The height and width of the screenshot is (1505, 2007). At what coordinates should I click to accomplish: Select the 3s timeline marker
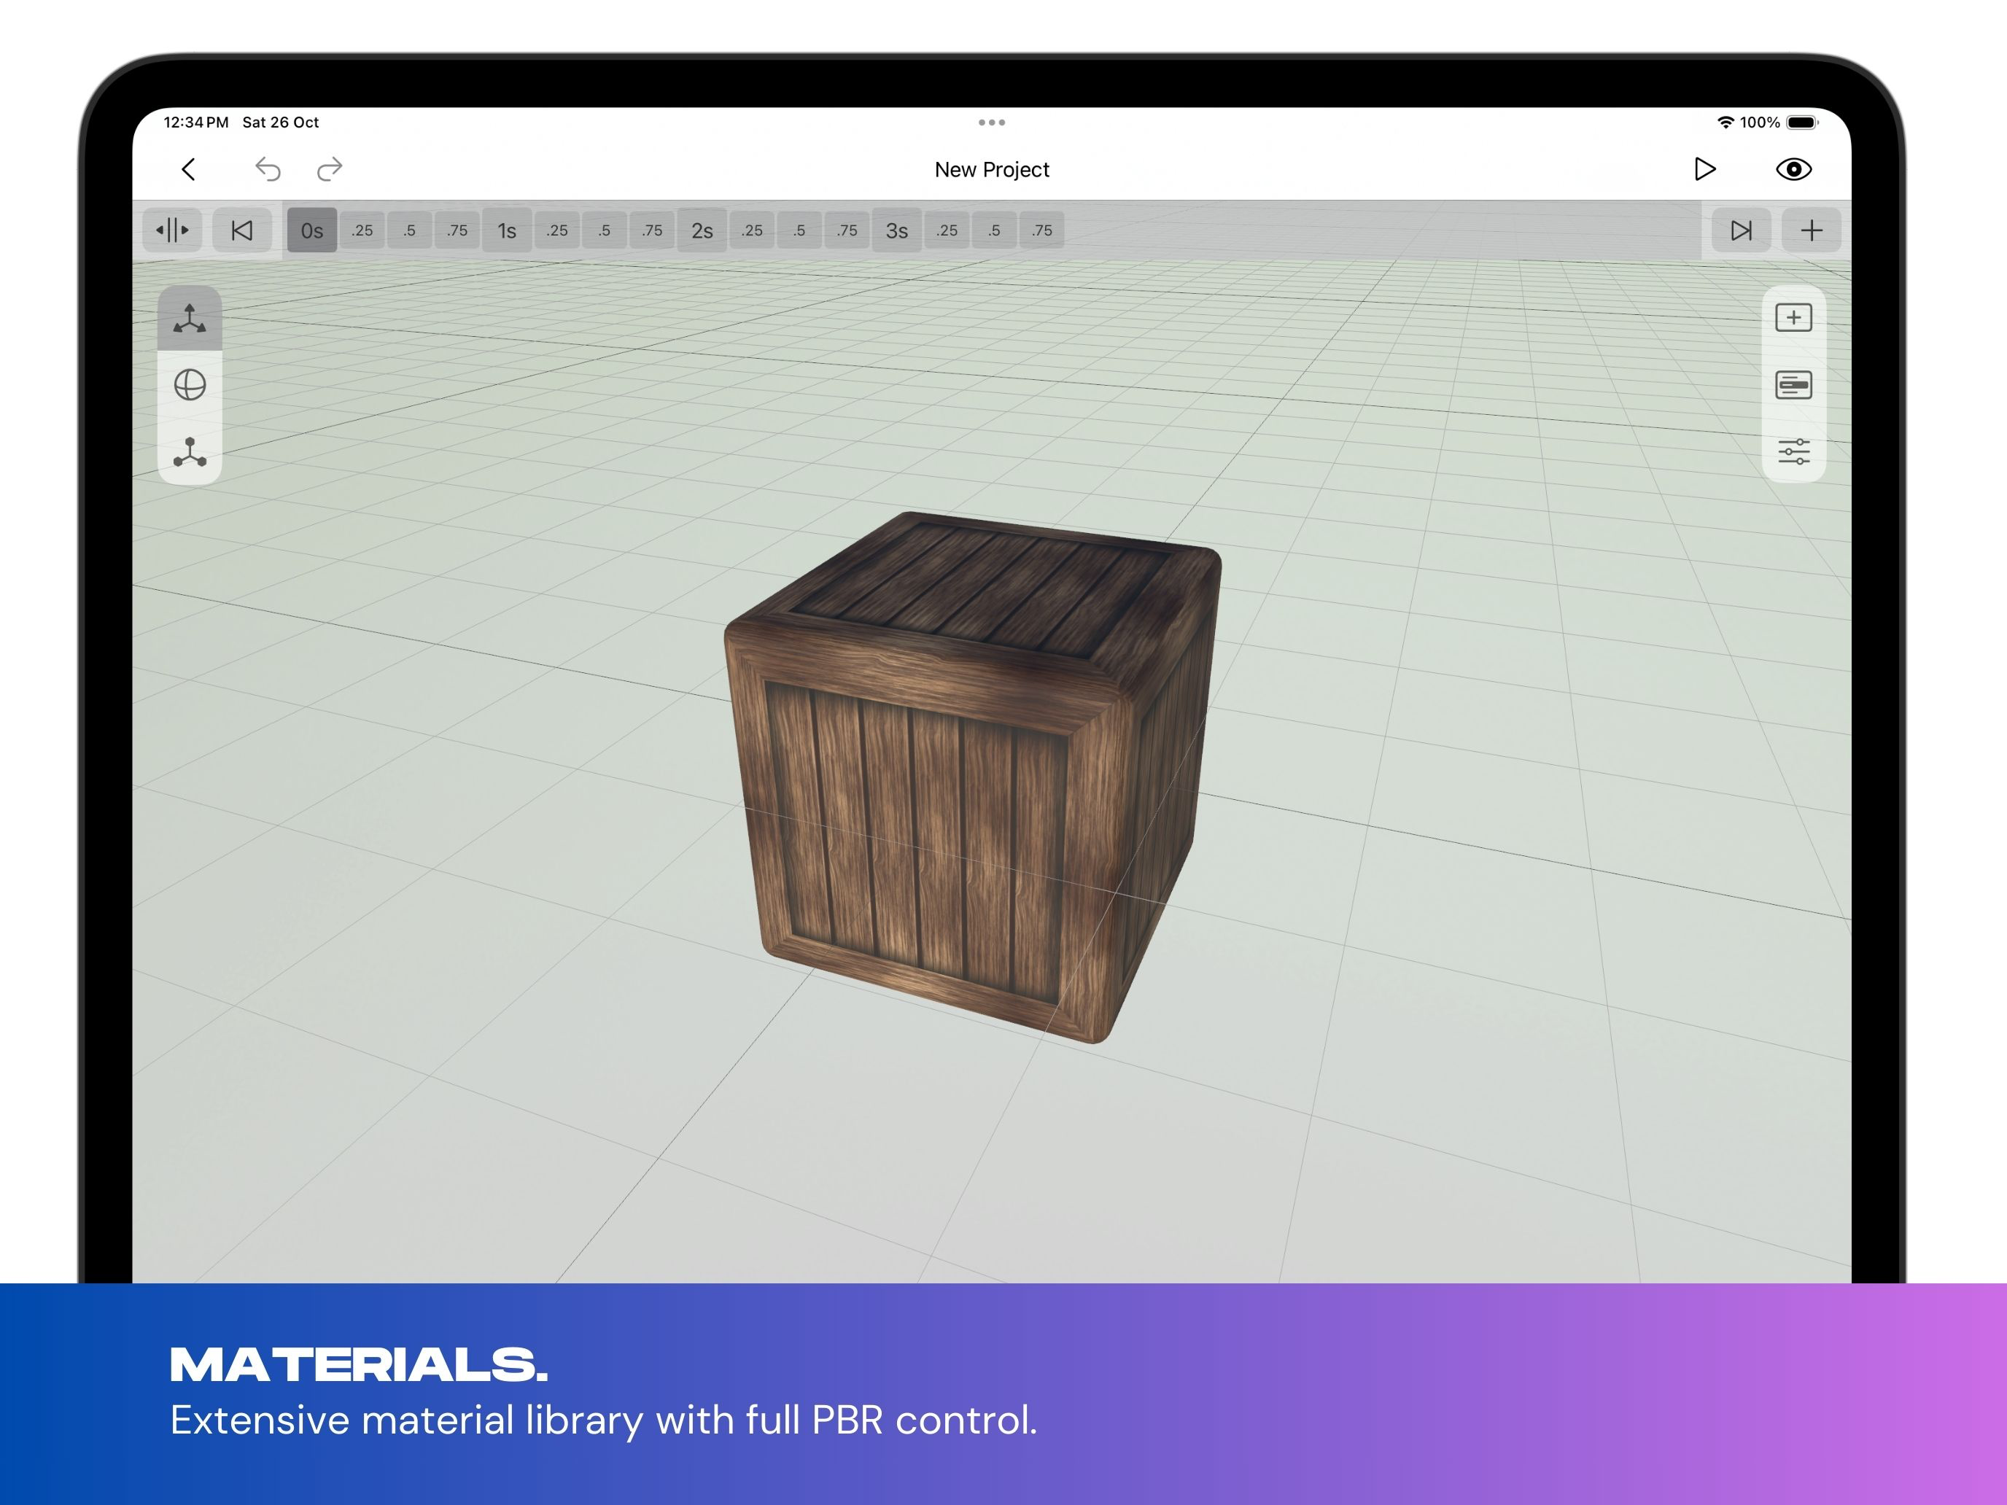(x=896, y=230)
